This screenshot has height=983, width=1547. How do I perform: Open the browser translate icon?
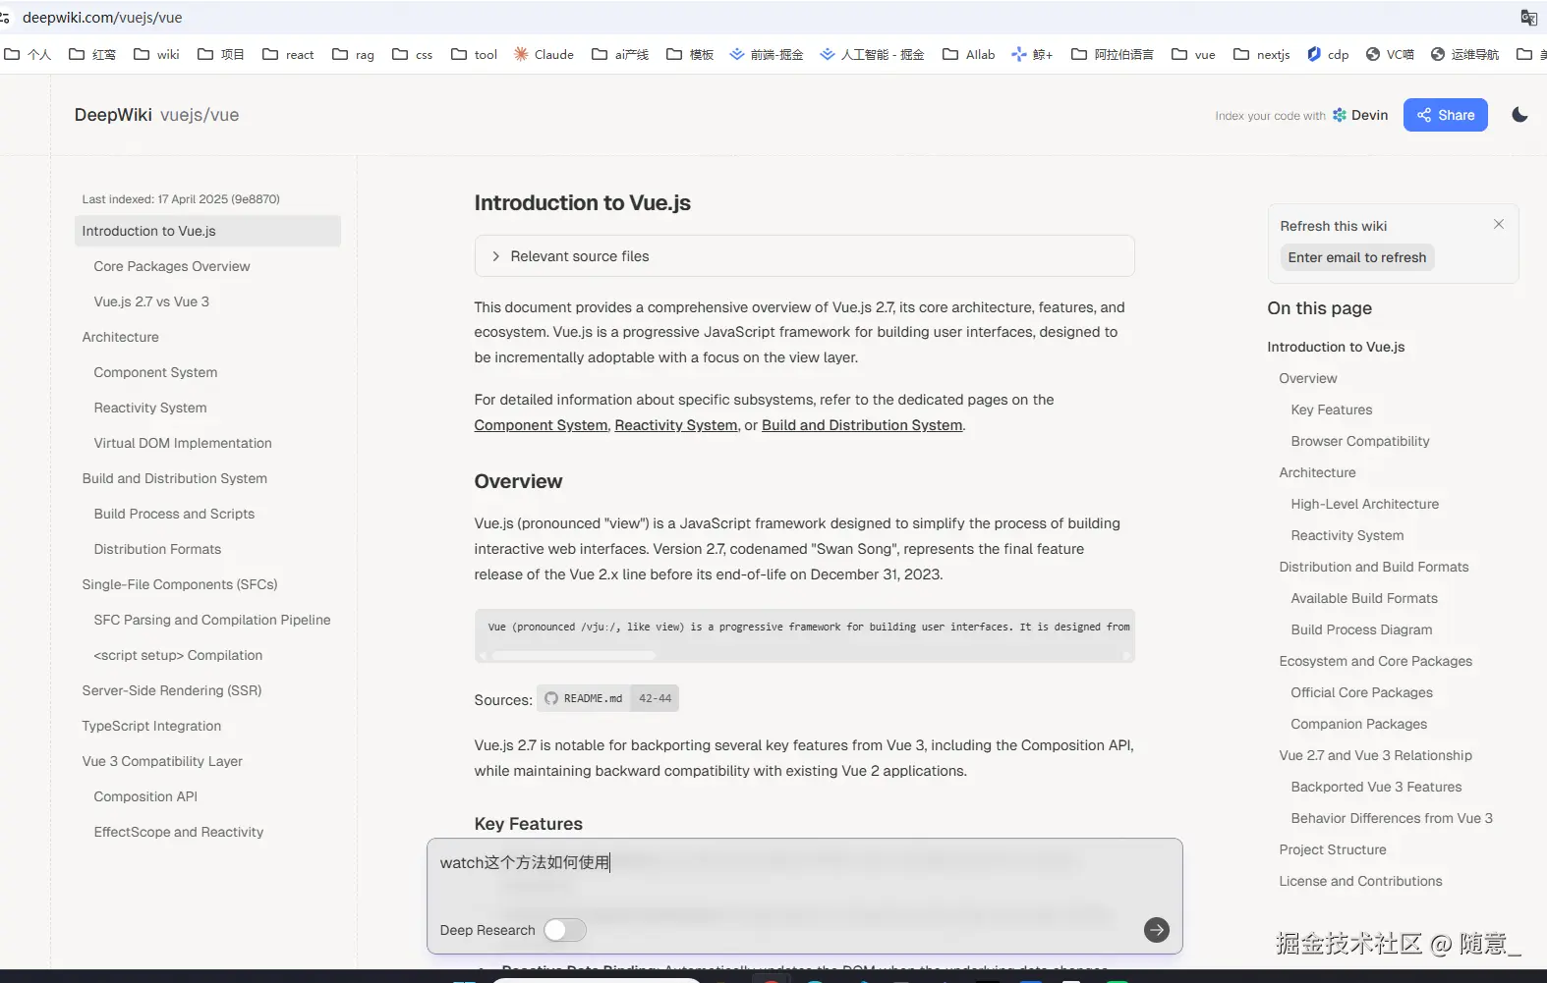click(1528, 18)
